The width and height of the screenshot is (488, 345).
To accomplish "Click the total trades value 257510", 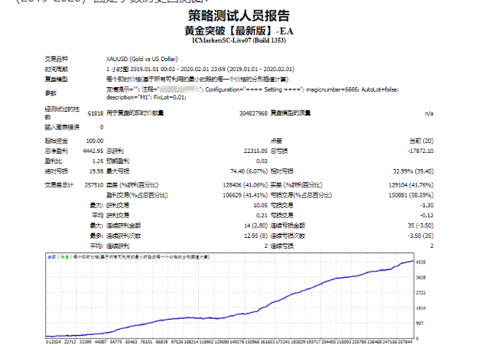I will click(x=94, y=185).
